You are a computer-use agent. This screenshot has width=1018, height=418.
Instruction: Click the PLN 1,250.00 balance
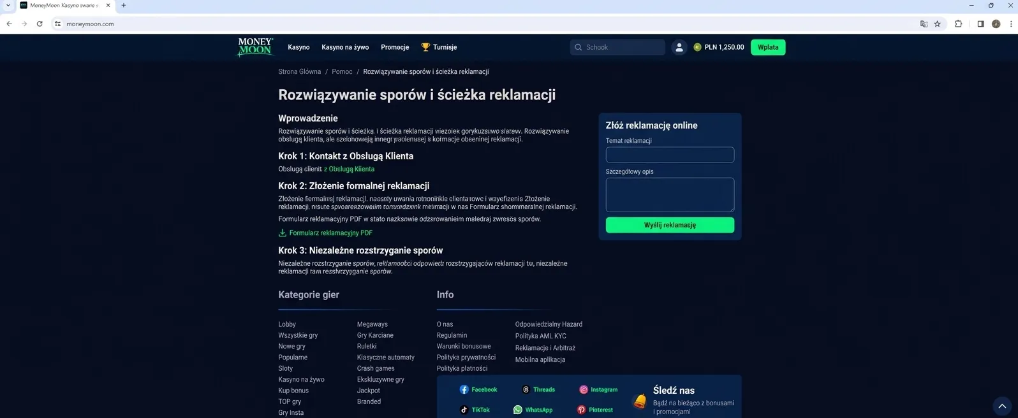(x=724, y=47)
